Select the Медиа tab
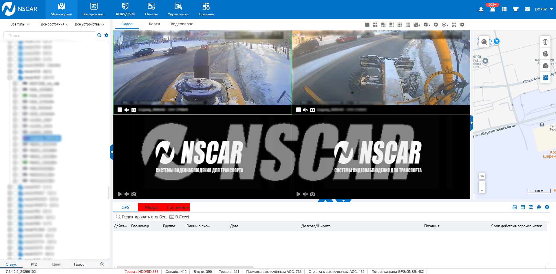The width and height of the screenshot is (556, 274). pos(151,207)
